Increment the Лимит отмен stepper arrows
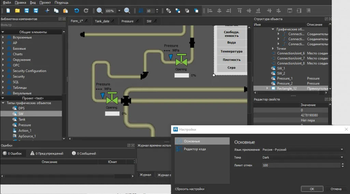Viewport: 350px width, 194px height. (x=342, y=164)
